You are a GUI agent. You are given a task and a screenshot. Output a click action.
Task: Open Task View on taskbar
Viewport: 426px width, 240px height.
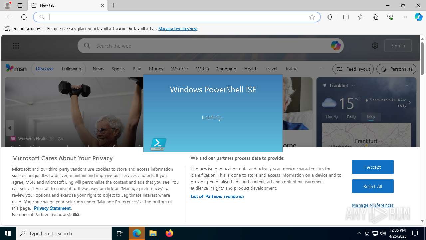(120, 233)
